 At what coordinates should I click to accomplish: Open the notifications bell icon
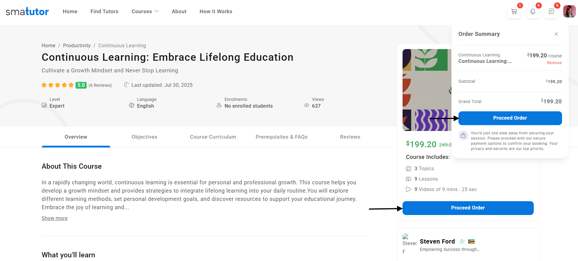click(x=533, y=12)
